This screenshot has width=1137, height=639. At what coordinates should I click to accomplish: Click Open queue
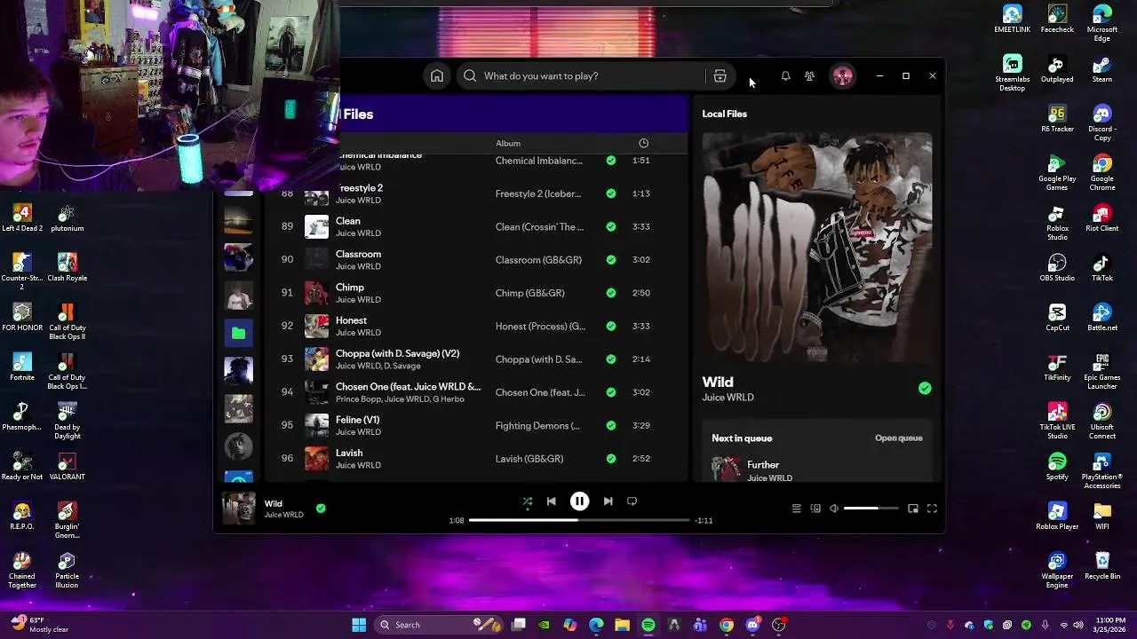tap(899, 438)
